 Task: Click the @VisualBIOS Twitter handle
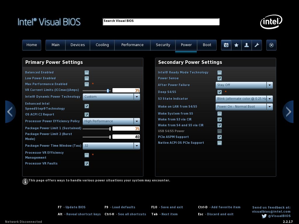(x=279, y=216)
